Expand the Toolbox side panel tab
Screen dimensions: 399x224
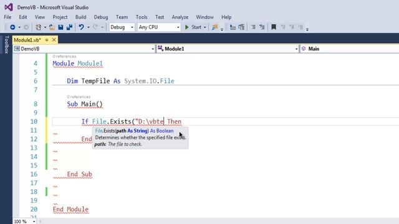tap(6, 44)
